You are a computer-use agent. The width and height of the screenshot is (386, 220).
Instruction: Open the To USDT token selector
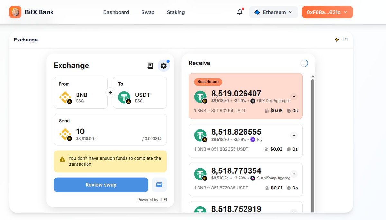click(140, 93)
